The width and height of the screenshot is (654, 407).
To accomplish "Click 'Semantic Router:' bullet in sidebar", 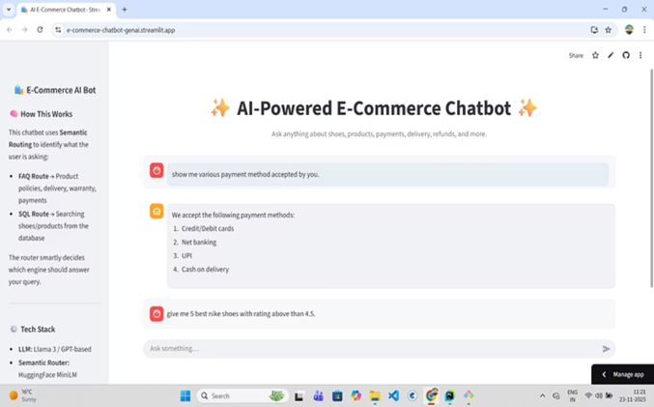I will tap(43, 363).
